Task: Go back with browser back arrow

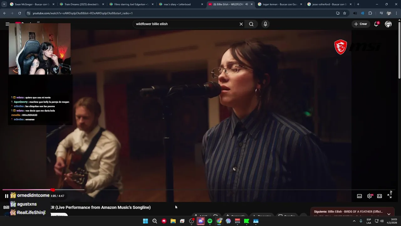Action: tap(4, 13)
